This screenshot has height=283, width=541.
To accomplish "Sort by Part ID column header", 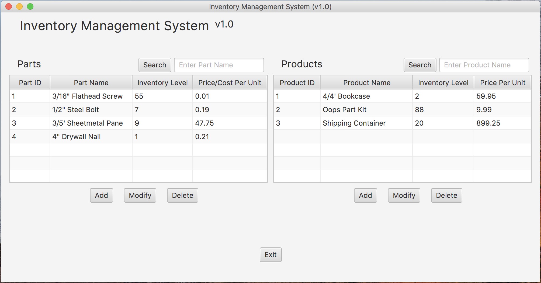I will coord(30,83).
